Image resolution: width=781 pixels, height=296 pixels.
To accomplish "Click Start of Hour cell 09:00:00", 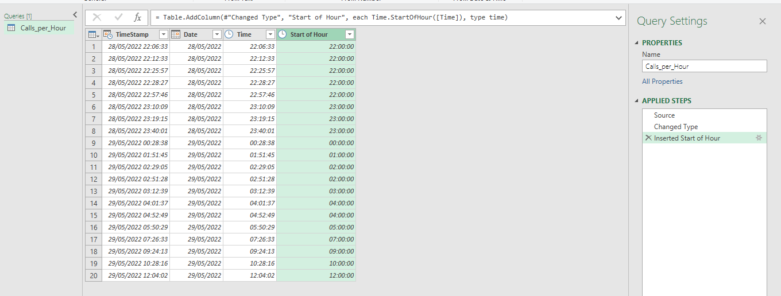I will [316, 251].
